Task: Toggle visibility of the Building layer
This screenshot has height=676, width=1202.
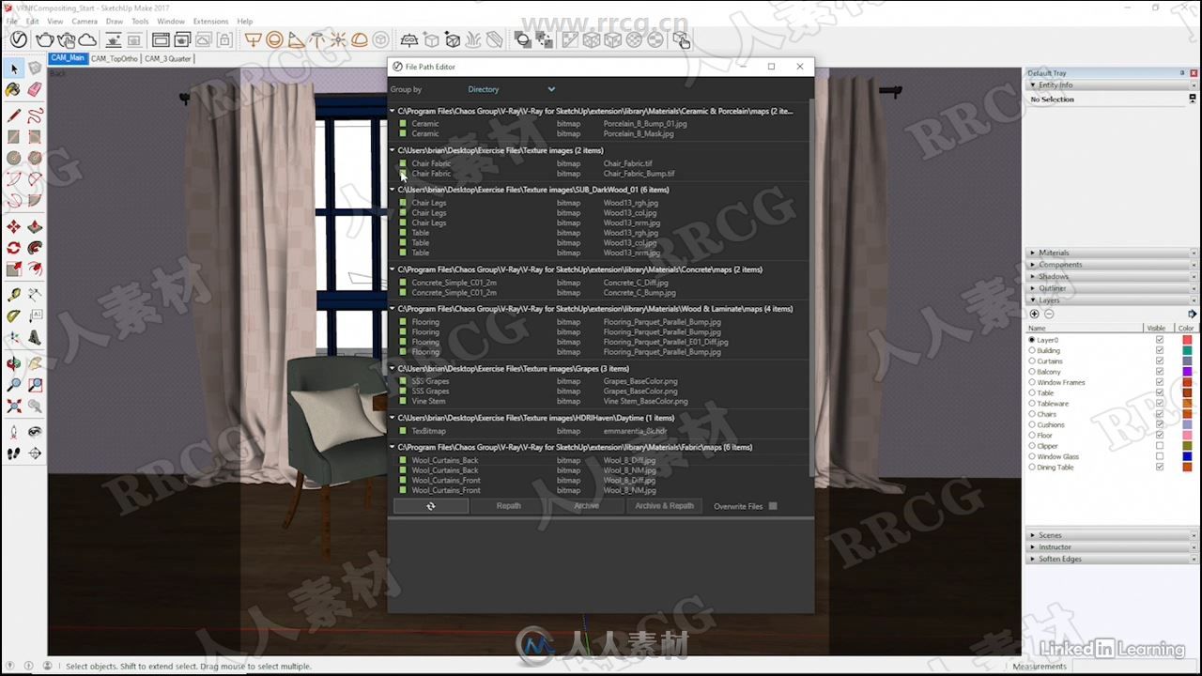Action: coord(1160,350)
